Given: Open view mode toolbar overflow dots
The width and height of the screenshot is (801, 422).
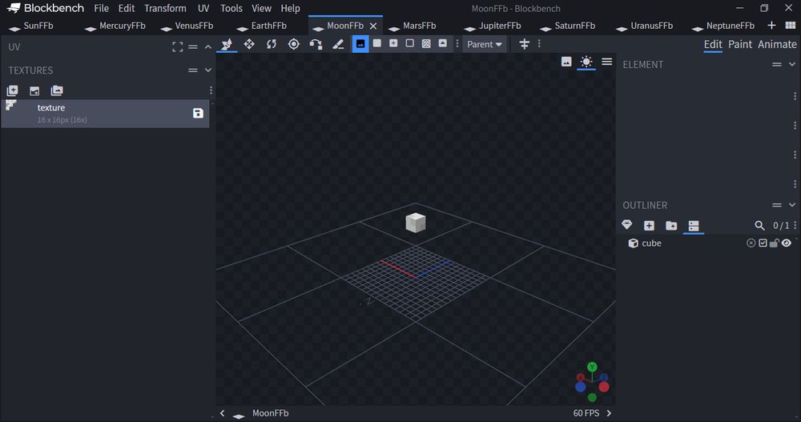Looking at the screenshot, I should pyautogui.click(x=457, y=44).
